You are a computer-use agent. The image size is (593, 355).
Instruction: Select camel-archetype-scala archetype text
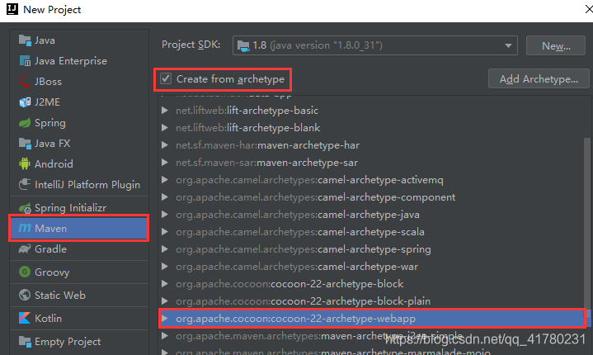pyautogui.click(x=371, y=232)
